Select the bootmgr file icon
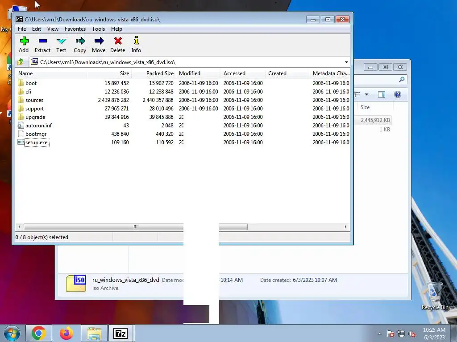 21,134
